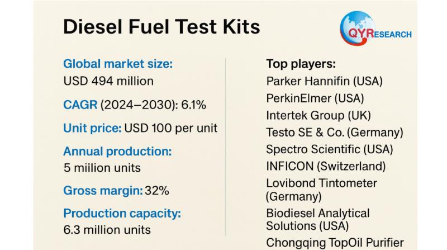Click the Unit price label
447x250 pixels.
[x=92, y=128]
